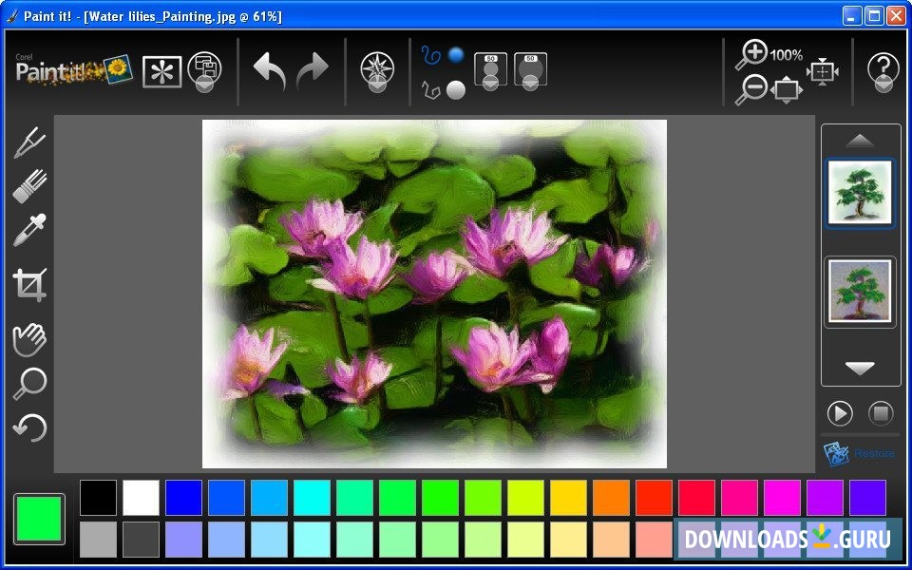Screen dimensions: 912x570
Task: Zoom in with the plus magnifier
Action: pyautogui.click(x=751, y=55)
